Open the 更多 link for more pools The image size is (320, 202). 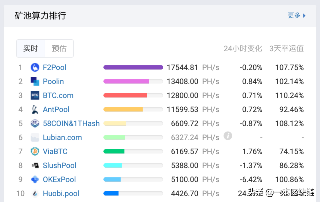coord(294,15)
